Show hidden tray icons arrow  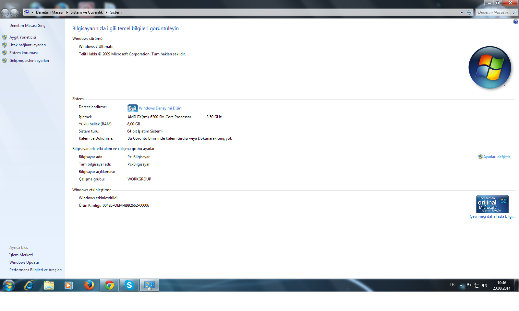pyautogui.click(x=461, y=285)
